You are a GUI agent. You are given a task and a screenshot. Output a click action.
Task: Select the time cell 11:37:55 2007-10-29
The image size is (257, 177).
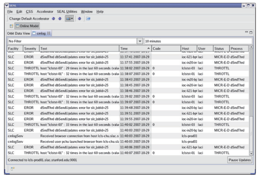click(x=135, y=63)
